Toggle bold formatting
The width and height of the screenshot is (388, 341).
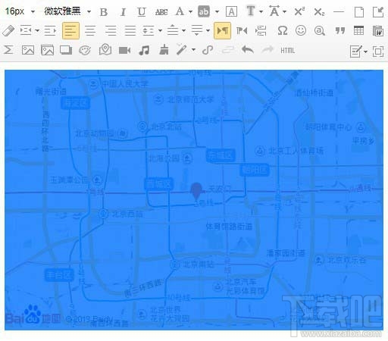point(104,12)
